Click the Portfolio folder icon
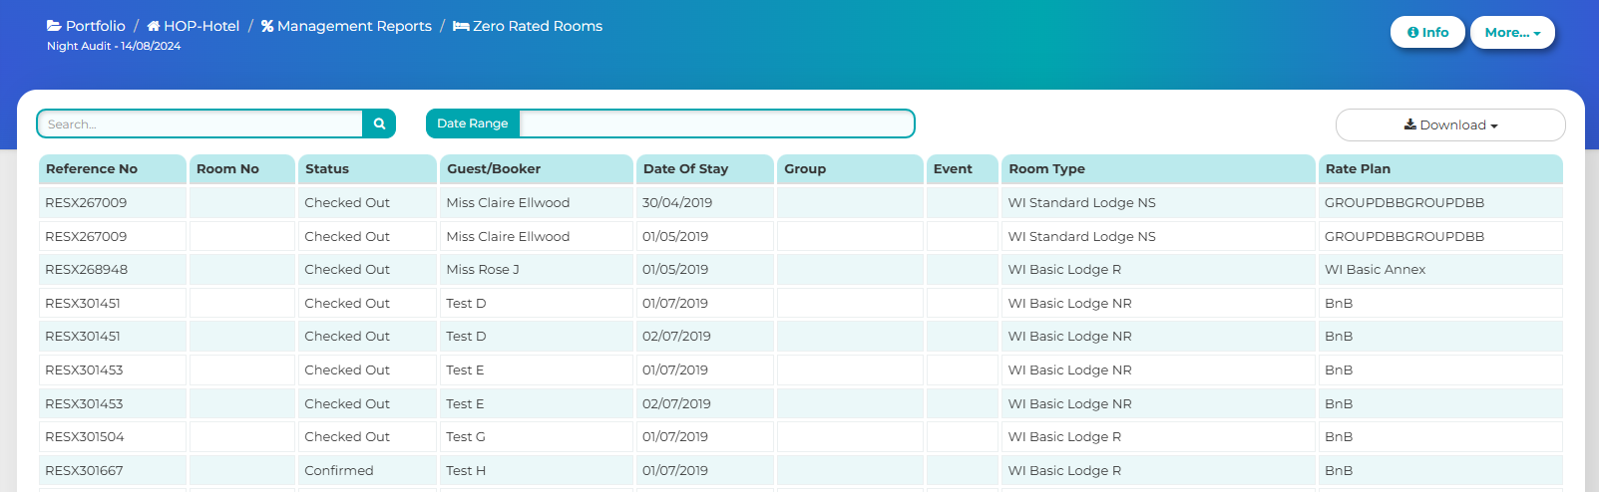The width and height of the screenshot is (1599, 492). [54, 26]
